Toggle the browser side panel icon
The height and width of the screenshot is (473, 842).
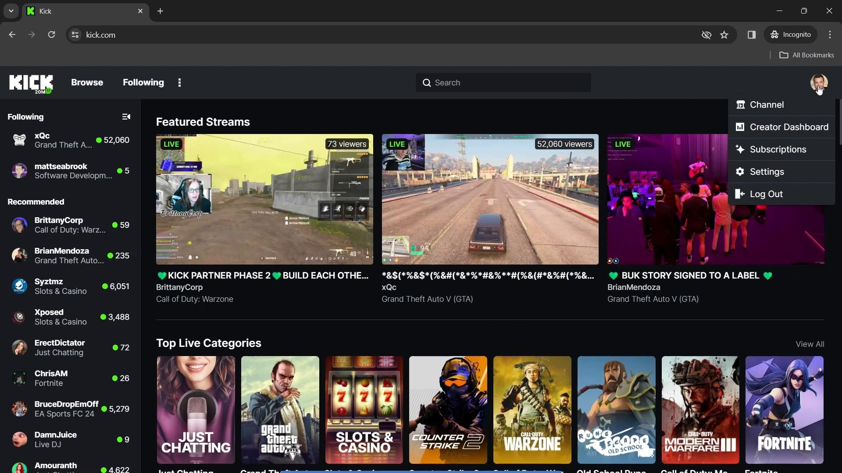(x=751, y=35)
